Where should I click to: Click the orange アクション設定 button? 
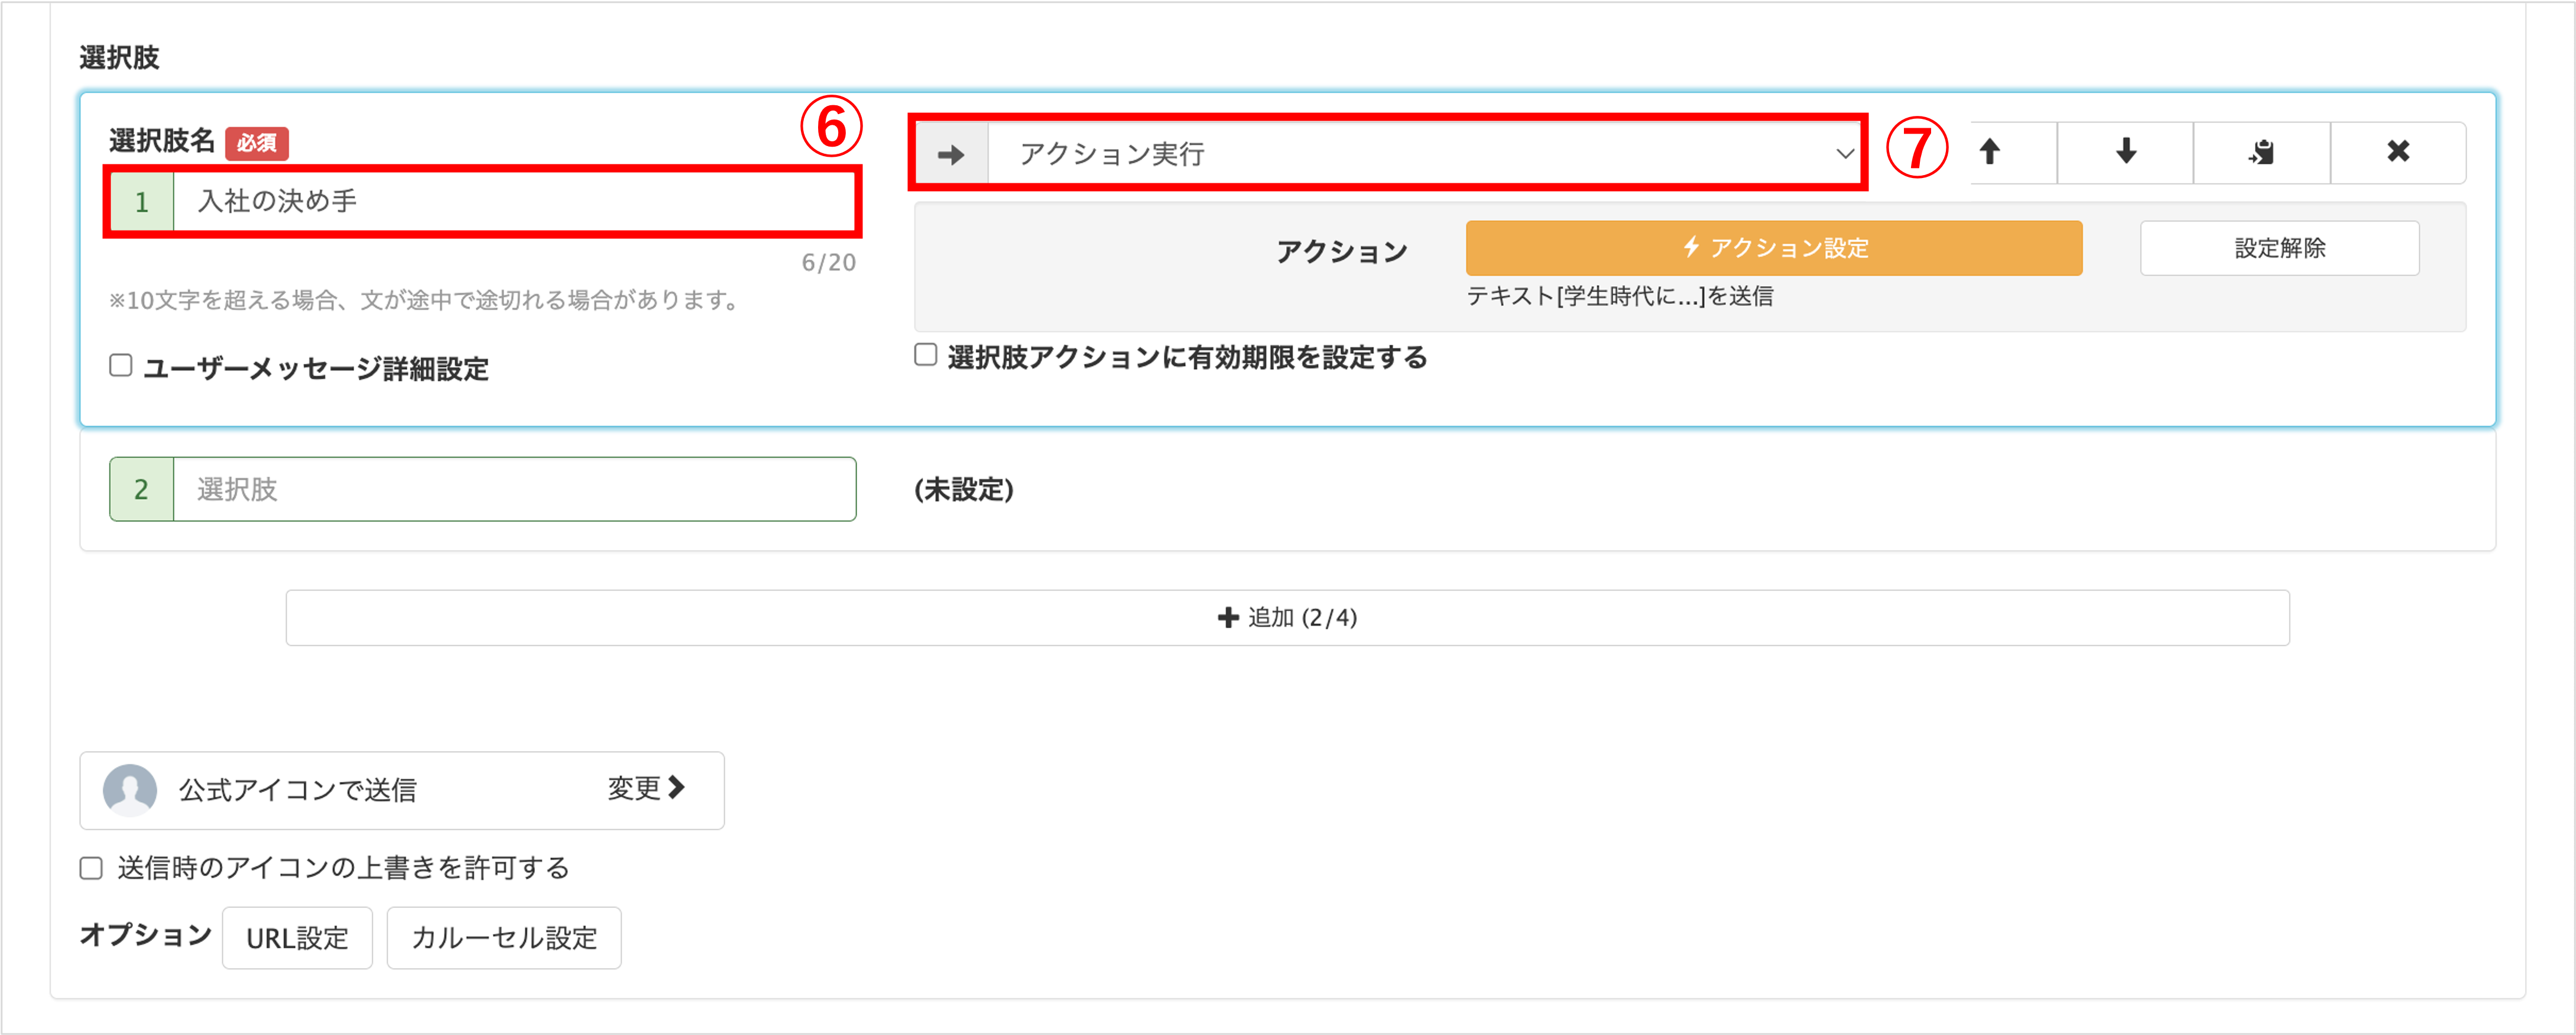(x=1774, y=247)
